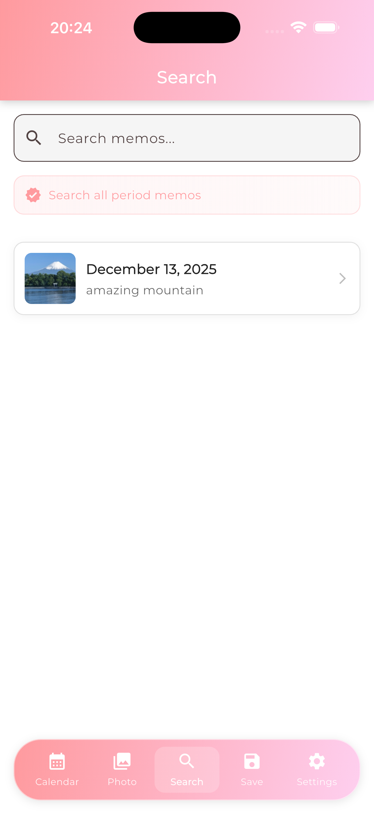This screenshot has width=374, height=814.
Task: Toggle the all-period checkmark badge
Action: tap(33, 195)
